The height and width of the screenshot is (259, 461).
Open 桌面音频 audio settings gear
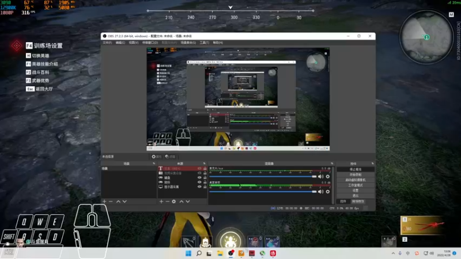click(x=328, y=192)
